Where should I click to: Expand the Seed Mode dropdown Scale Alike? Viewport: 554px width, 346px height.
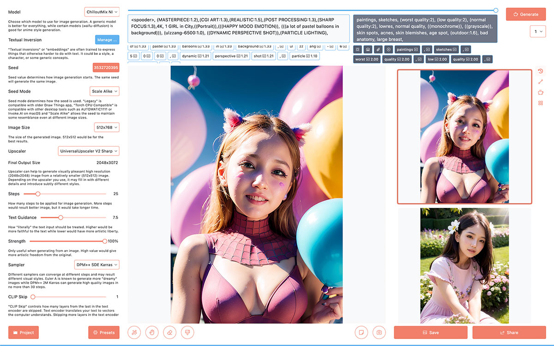tap(104, 91)
